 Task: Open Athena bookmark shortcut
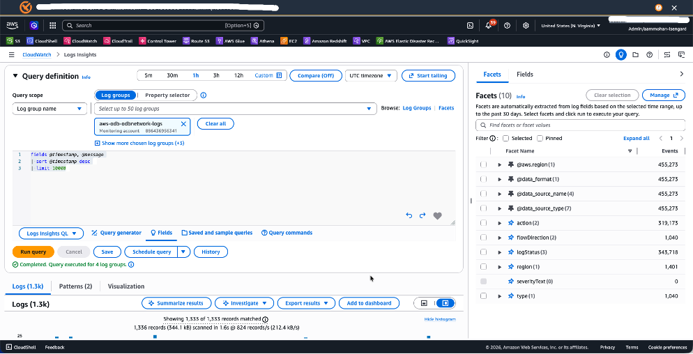pos(263,41)
